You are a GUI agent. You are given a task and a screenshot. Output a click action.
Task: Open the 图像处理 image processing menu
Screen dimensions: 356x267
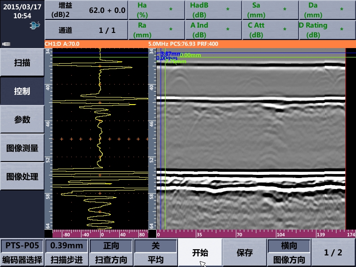point(22,177)
